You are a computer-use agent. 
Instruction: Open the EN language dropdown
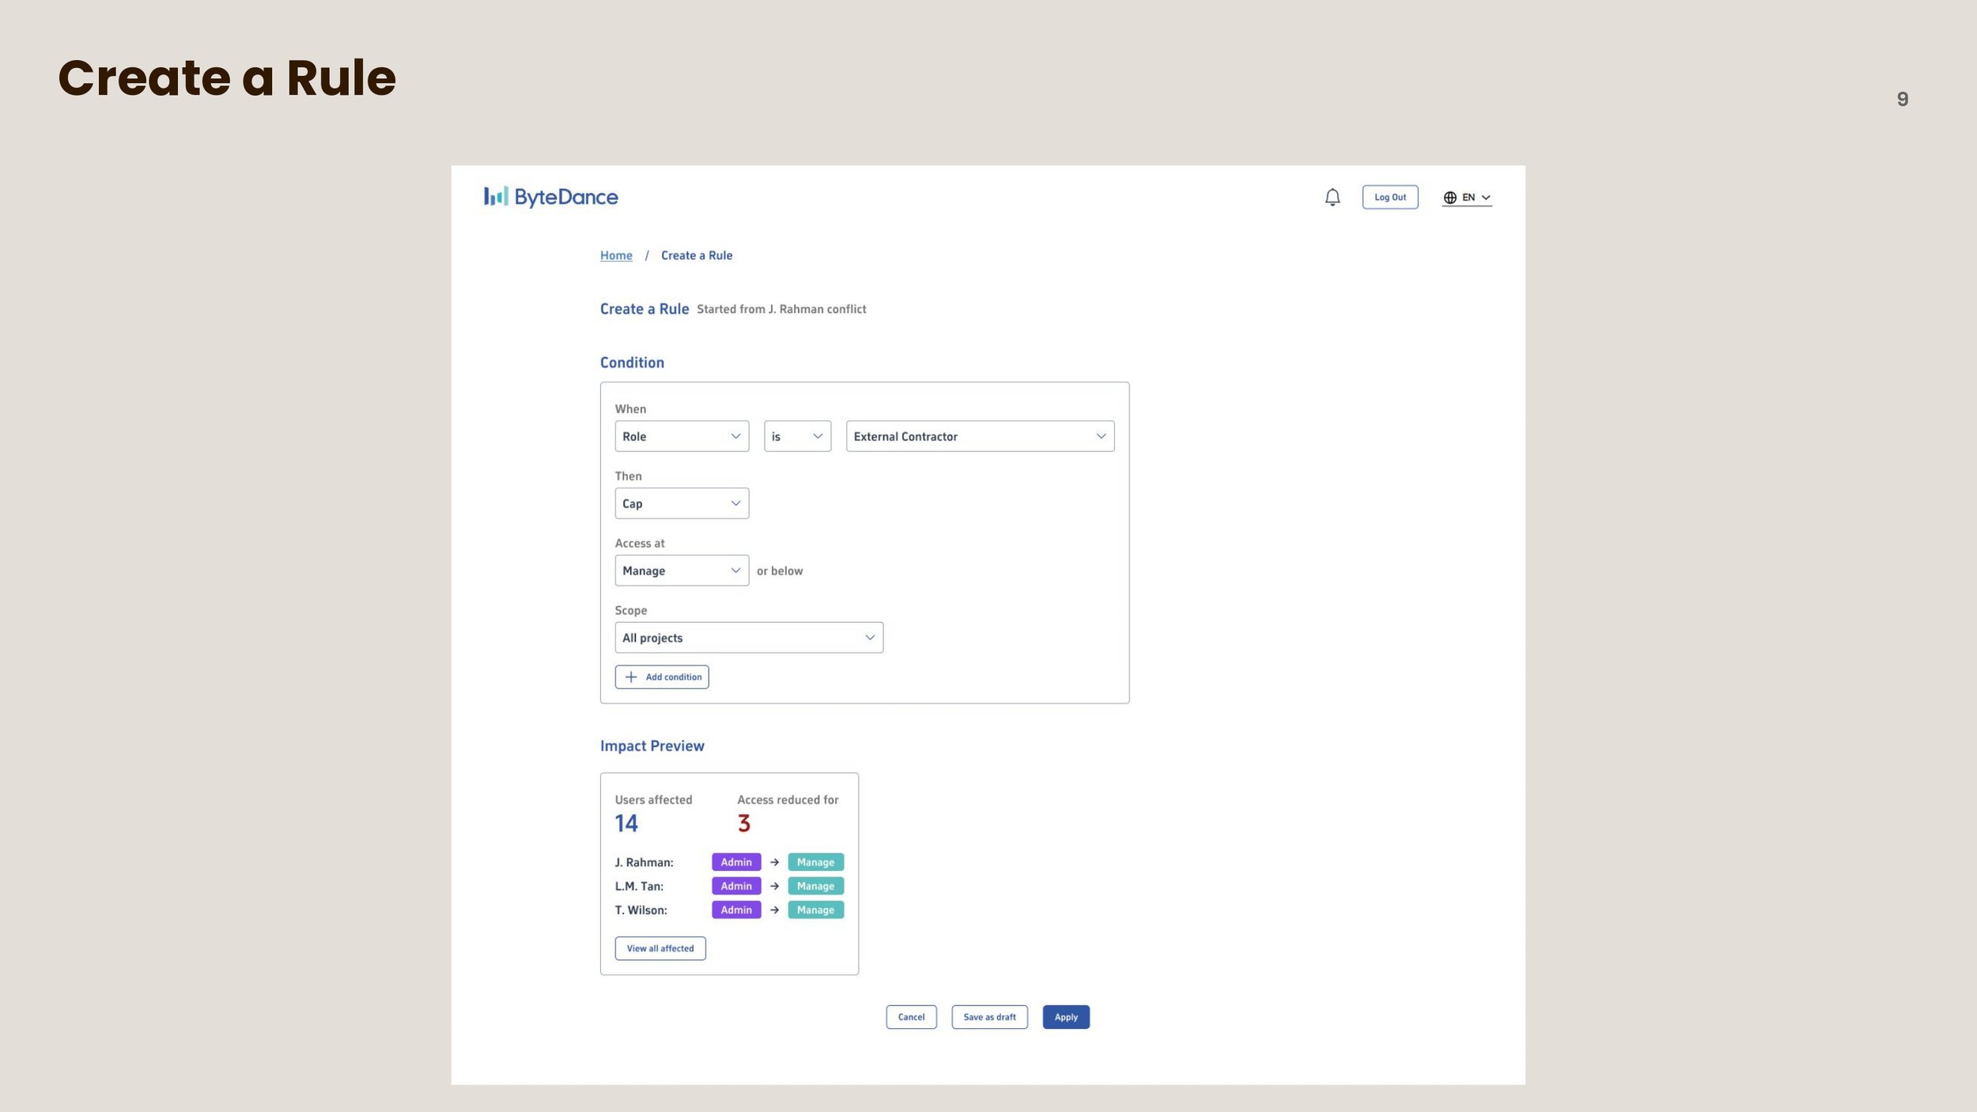coord(1468,198)
